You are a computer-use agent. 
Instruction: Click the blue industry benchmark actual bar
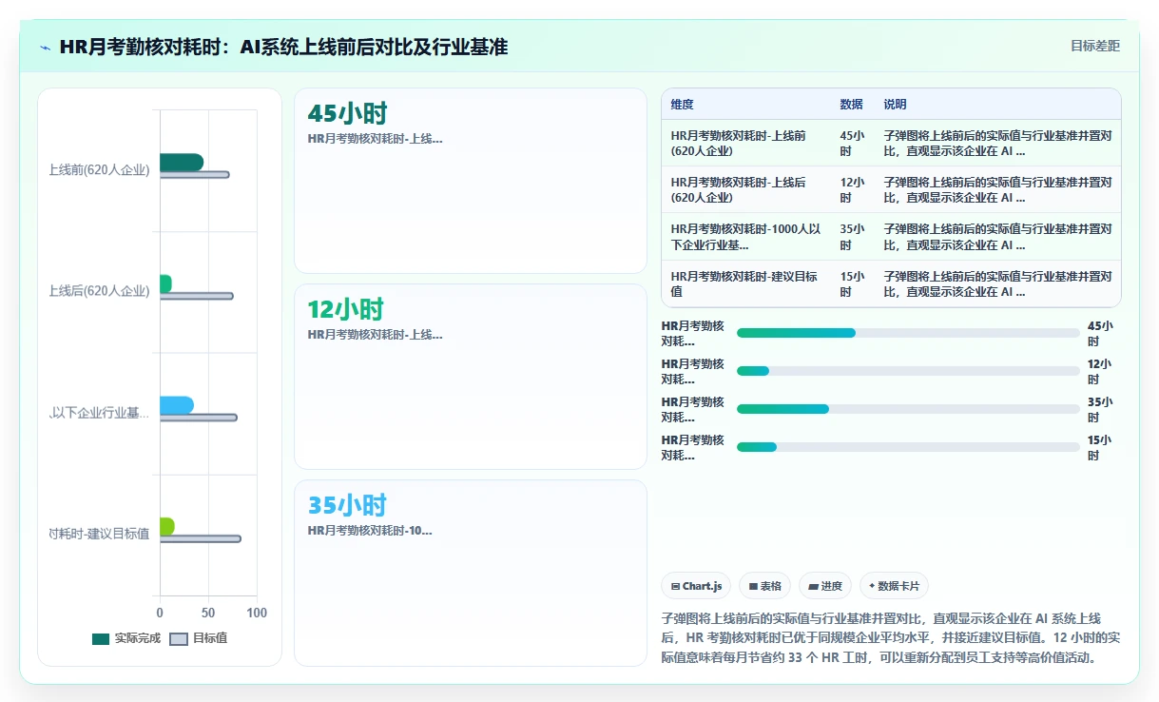coord(177,405)
